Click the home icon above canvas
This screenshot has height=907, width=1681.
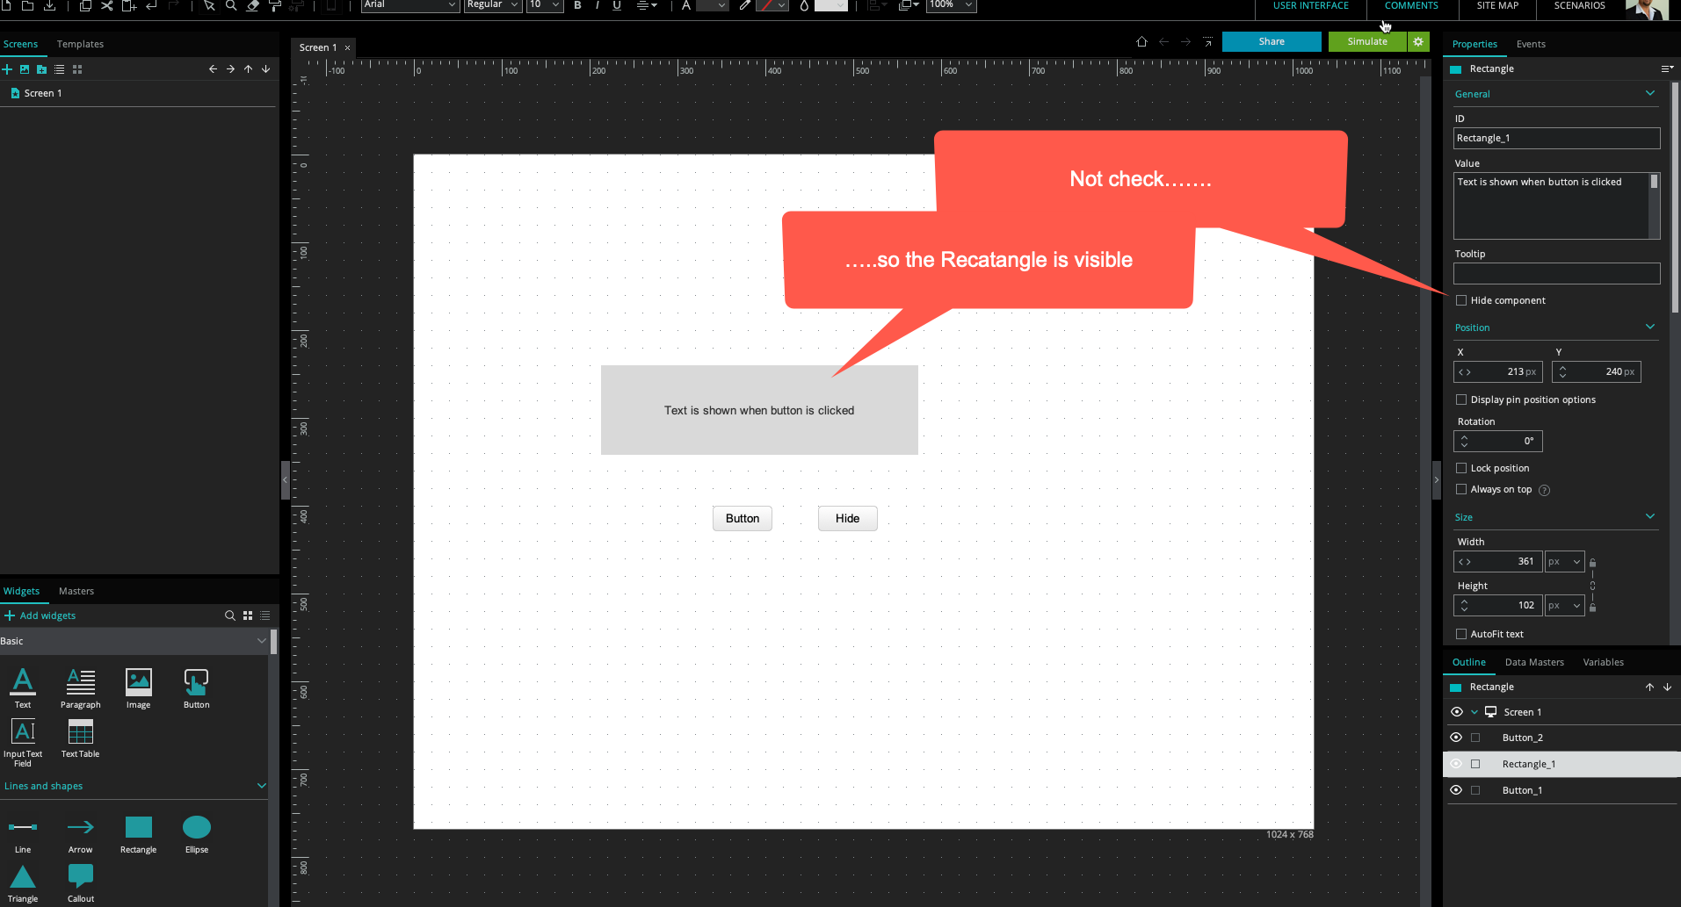tap(1141, 41)
